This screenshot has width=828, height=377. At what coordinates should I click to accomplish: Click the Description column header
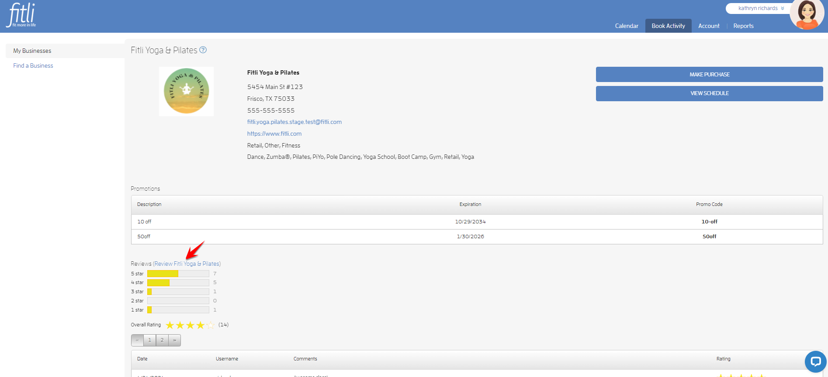[149, 204]
